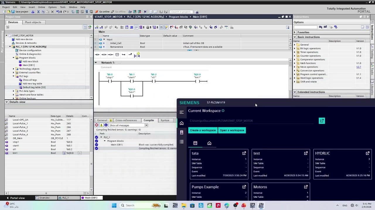This screenshot has width=375, height=210.
Task: Switch to the workspace table view tab
Action: (x=195, y=143)
